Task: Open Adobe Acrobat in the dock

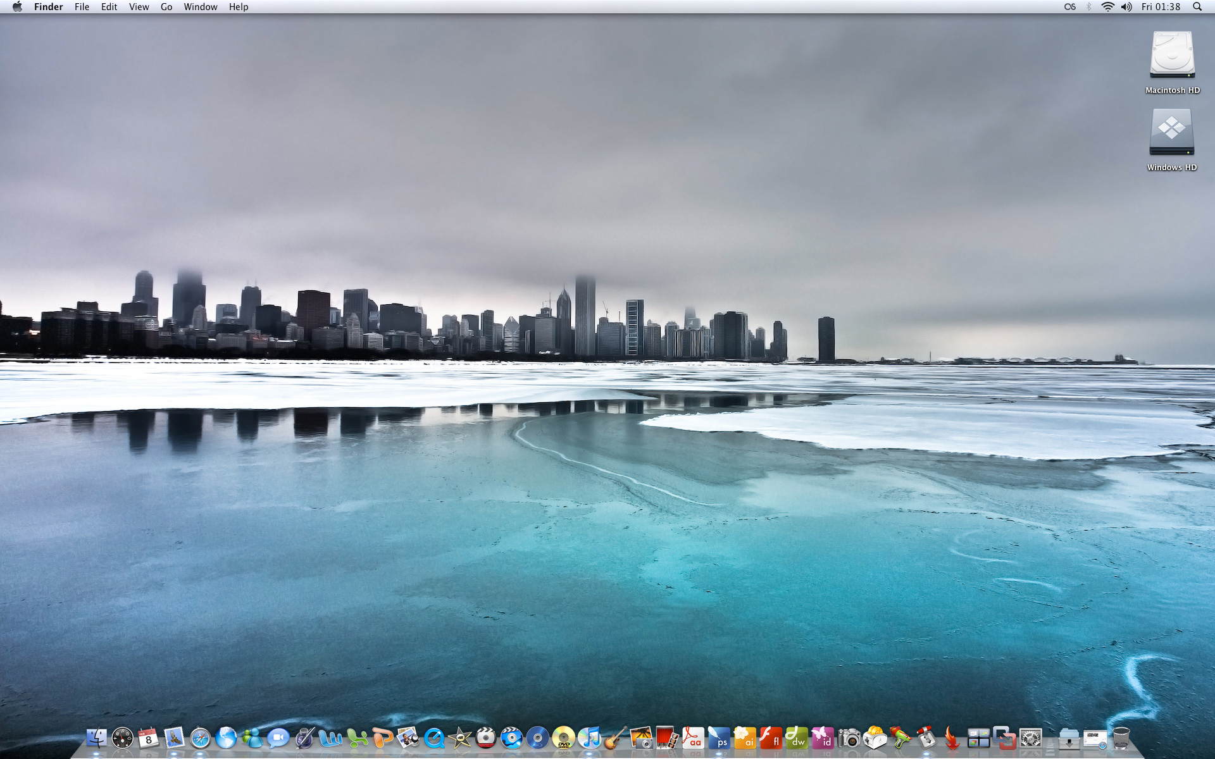Action: pos(693,737)
